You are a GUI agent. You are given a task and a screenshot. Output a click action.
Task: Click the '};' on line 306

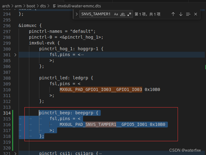pyautogui.click(x=42, y=66)
